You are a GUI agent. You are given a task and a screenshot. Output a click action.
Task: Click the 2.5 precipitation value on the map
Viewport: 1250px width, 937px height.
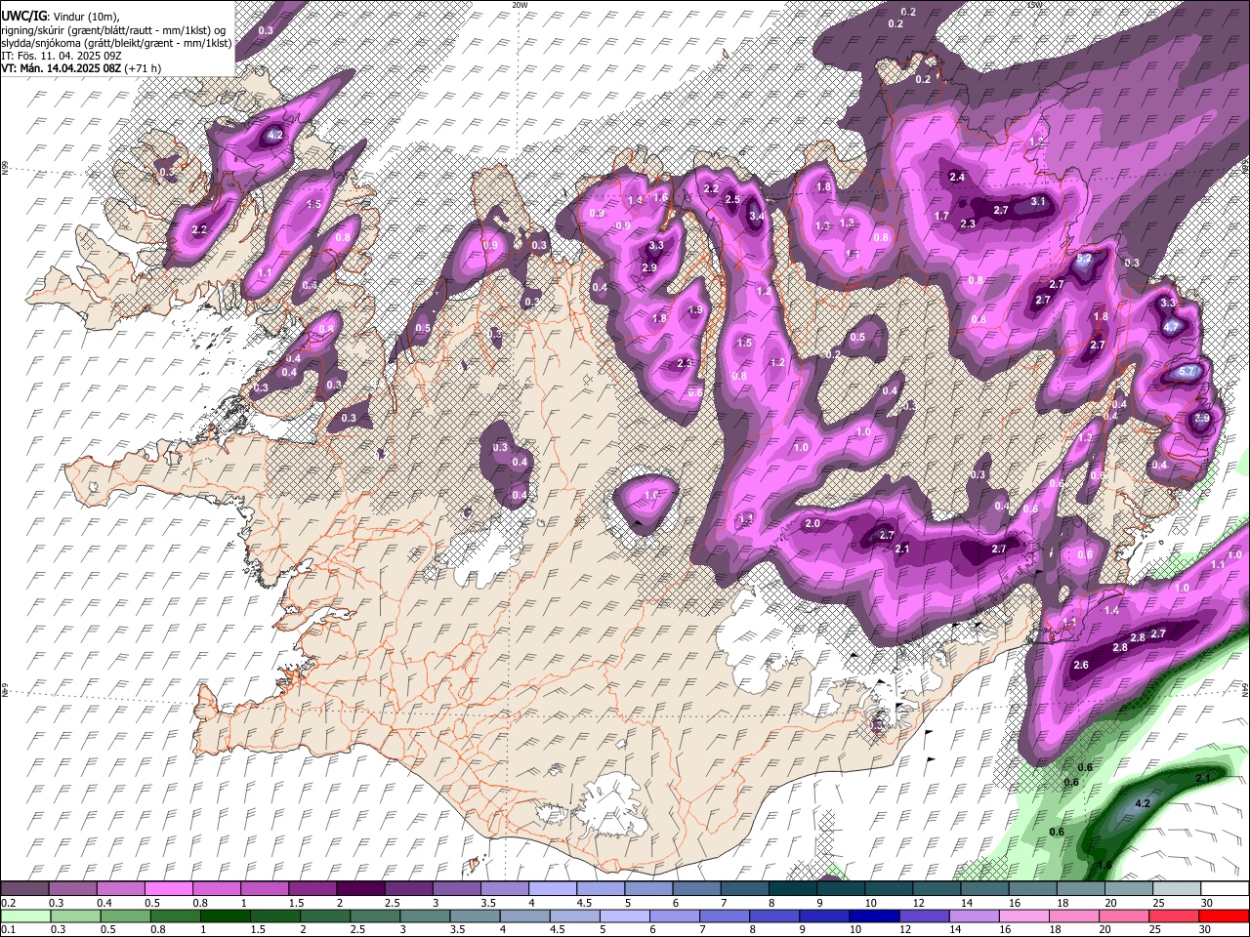click(x=732, y=200)
